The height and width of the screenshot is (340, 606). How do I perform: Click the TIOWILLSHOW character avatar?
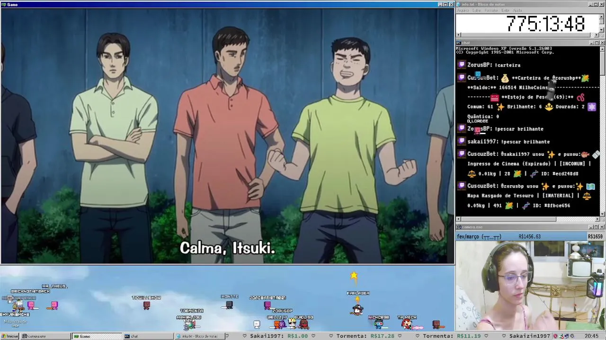[x=147, y=305]
